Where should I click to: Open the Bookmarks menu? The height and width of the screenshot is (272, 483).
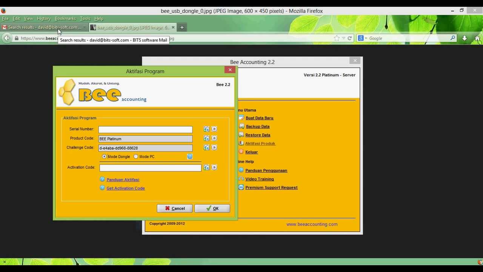point(65,19)
